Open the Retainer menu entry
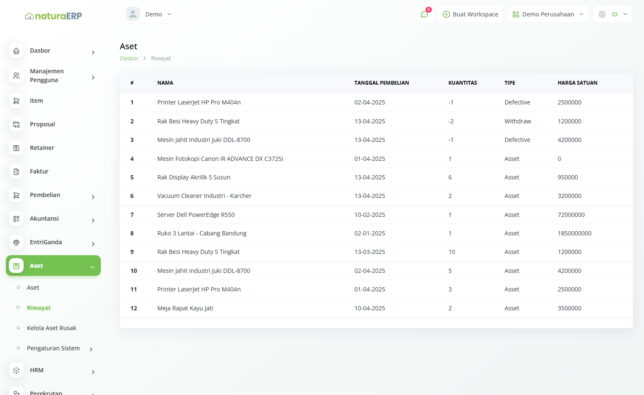Image resolution: width=644 pixels, height=395 pixels. (42, 148)
